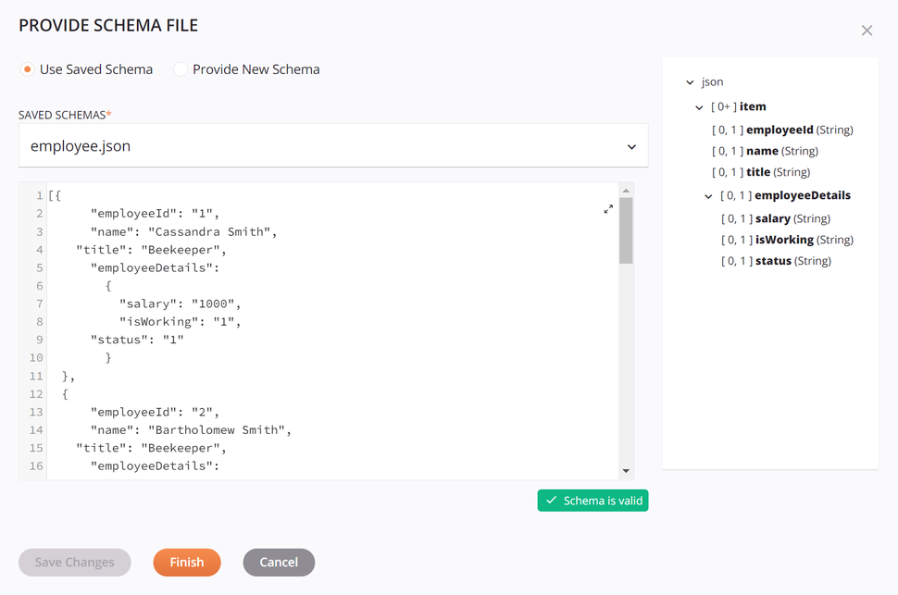898x595 pixels.
Task: Select the employeeId field in schema tree
Action: pos(782,130)
